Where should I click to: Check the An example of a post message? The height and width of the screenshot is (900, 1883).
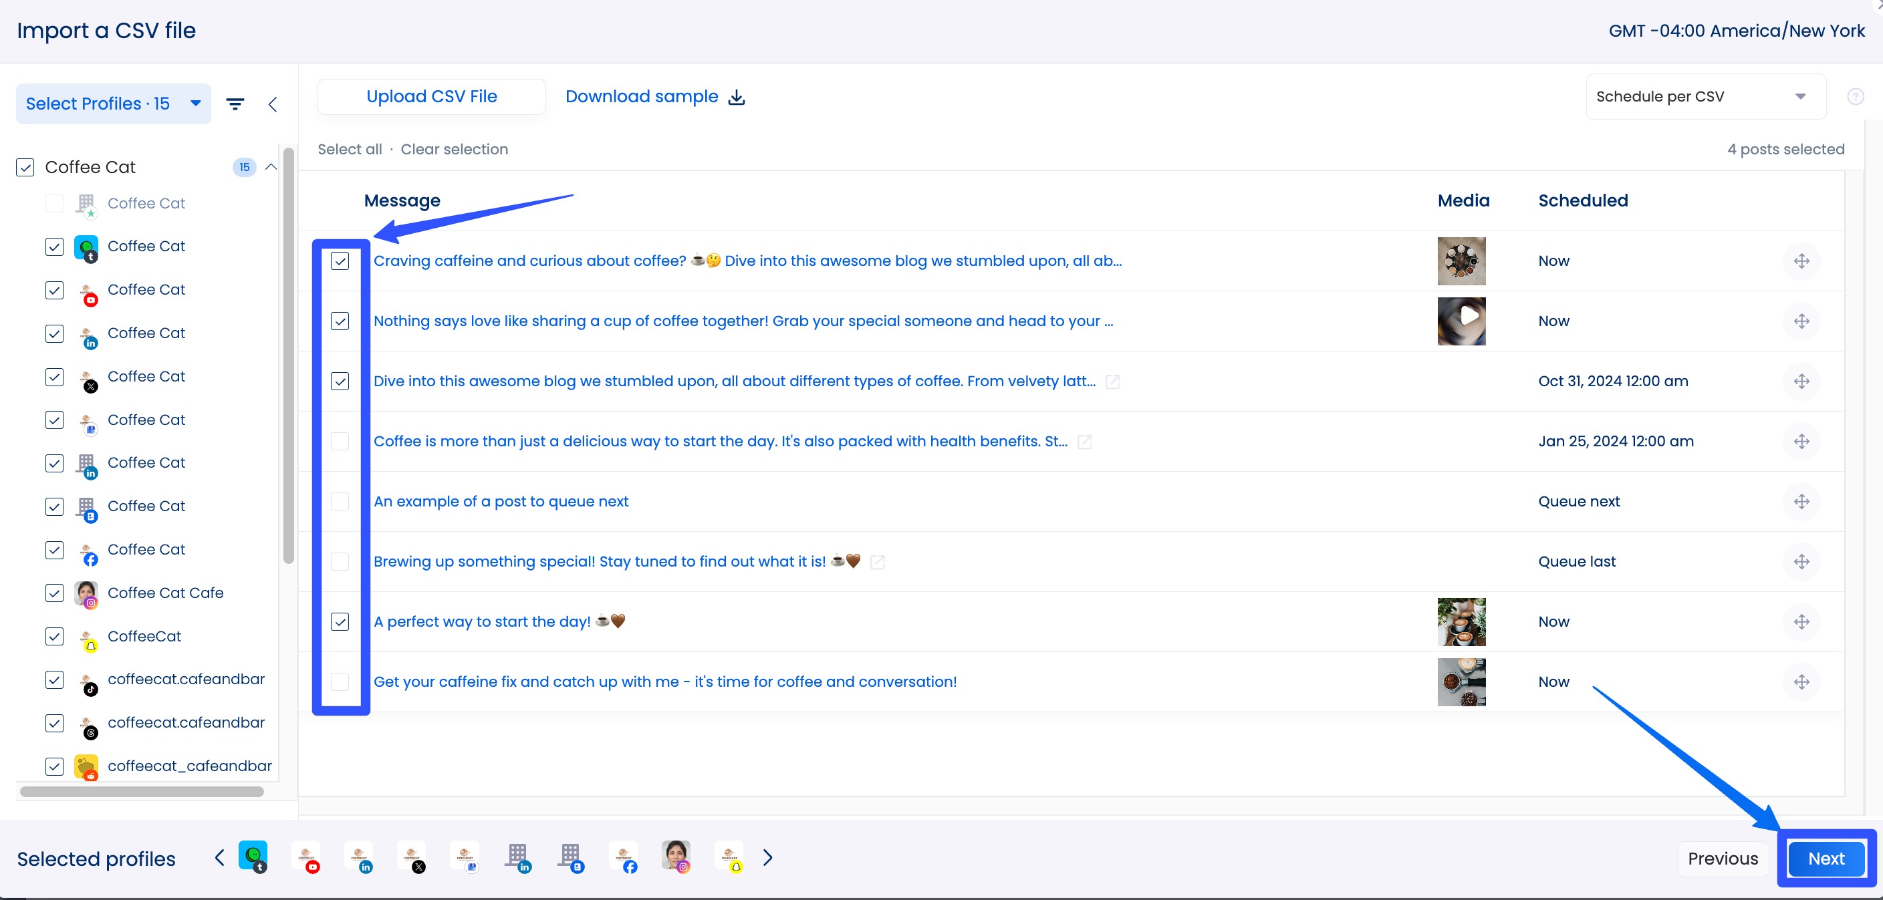(x=340, y=501)
